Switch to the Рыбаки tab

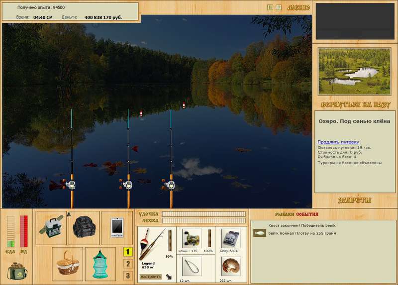coord(285,214)
